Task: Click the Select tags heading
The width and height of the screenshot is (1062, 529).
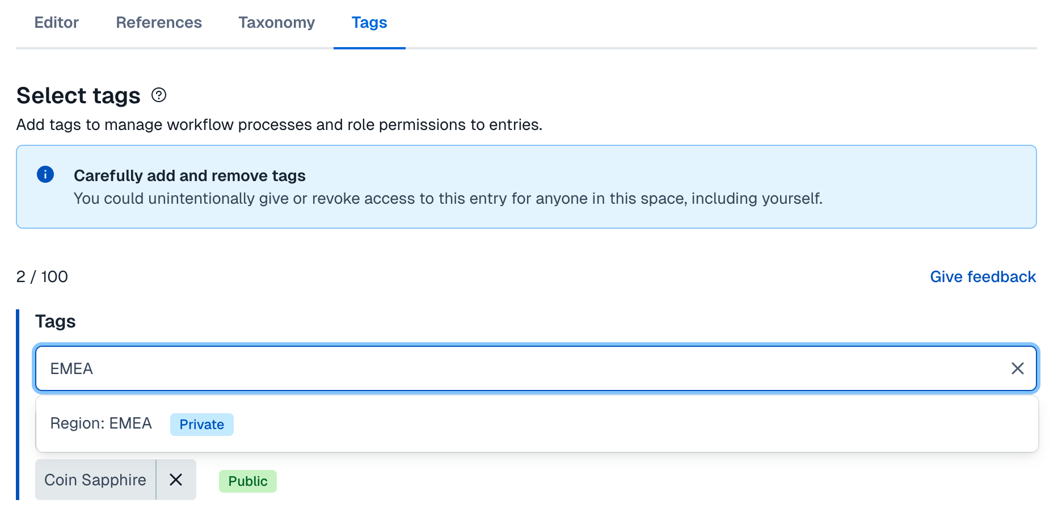Action: (78, 96)
